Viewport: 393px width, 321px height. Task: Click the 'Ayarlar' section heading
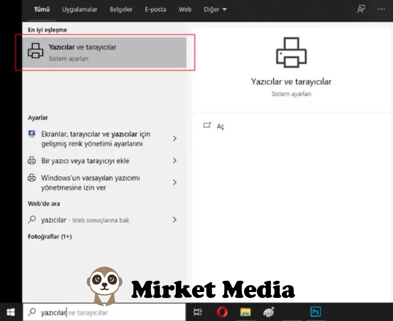click(x=38, y=117)
